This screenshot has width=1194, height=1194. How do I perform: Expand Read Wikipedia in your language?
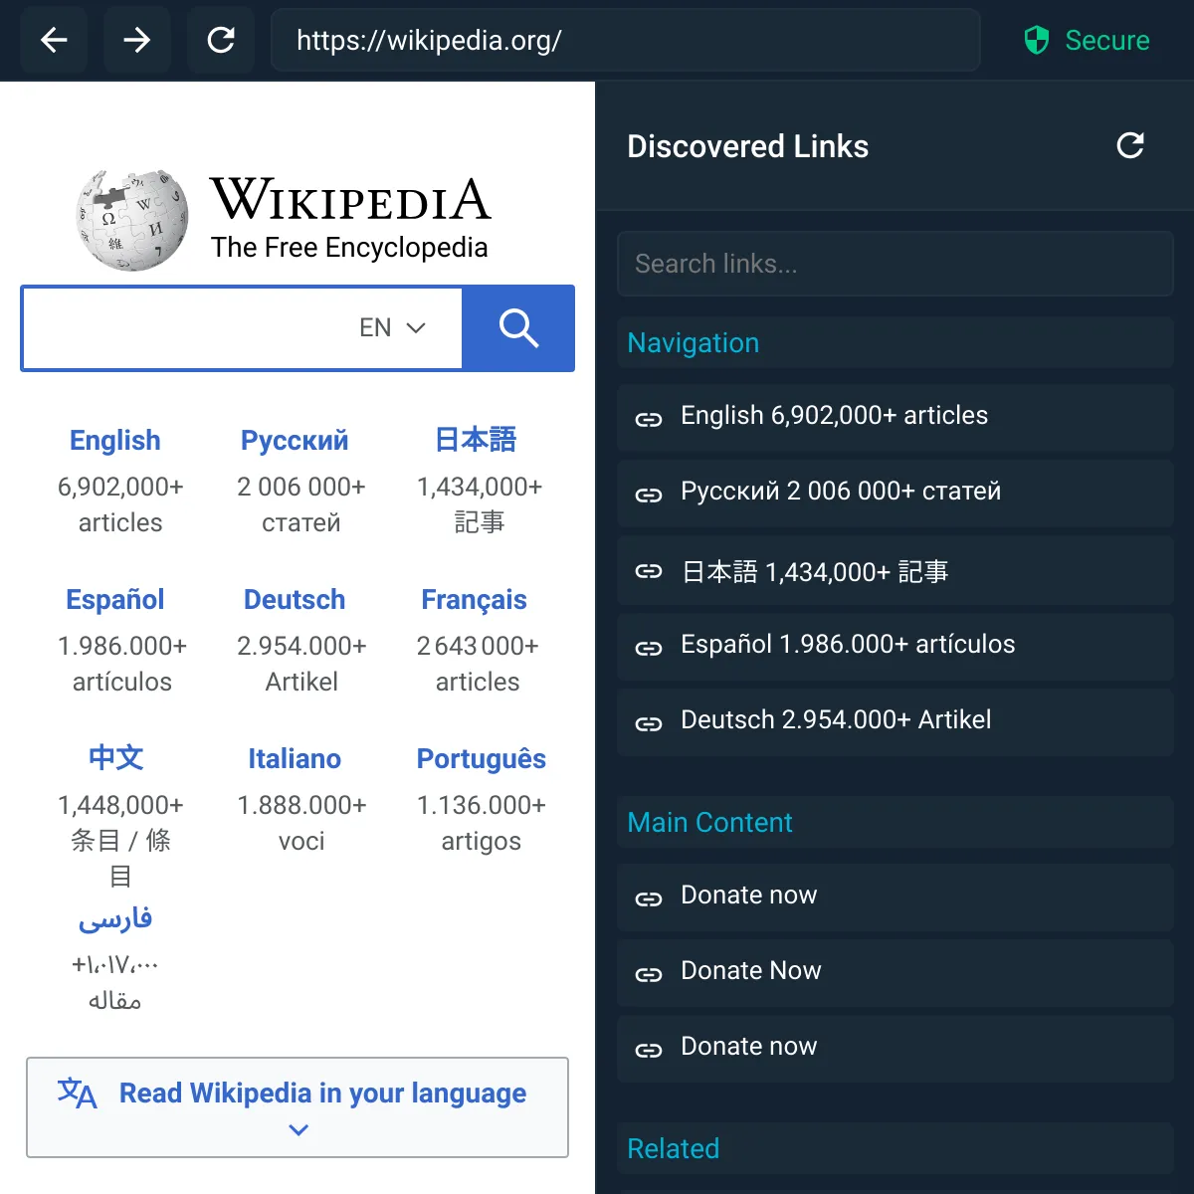tap(298, 1107)
